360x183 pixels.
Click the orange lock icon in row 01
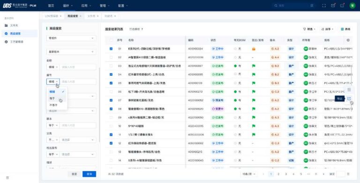point(254,49)
